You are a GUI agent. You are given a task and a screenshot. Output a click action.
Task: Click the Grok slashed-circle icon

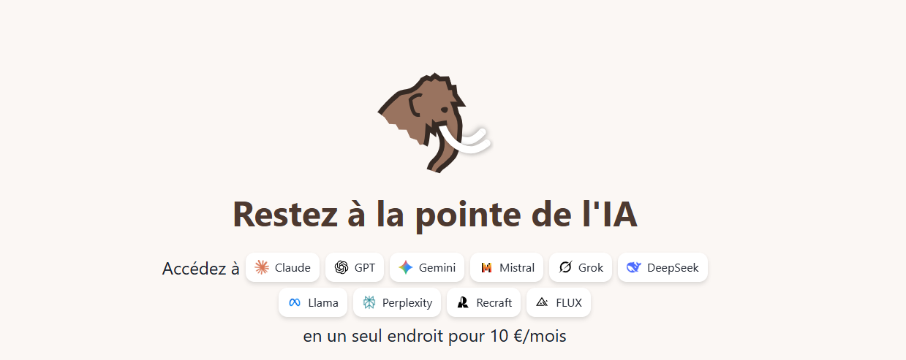(565, 267)
